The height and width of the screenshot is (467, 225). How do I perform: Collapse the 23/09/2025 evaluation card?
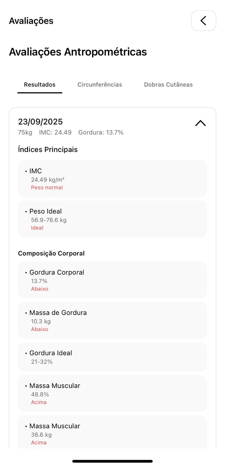click(x=200, y=123)
